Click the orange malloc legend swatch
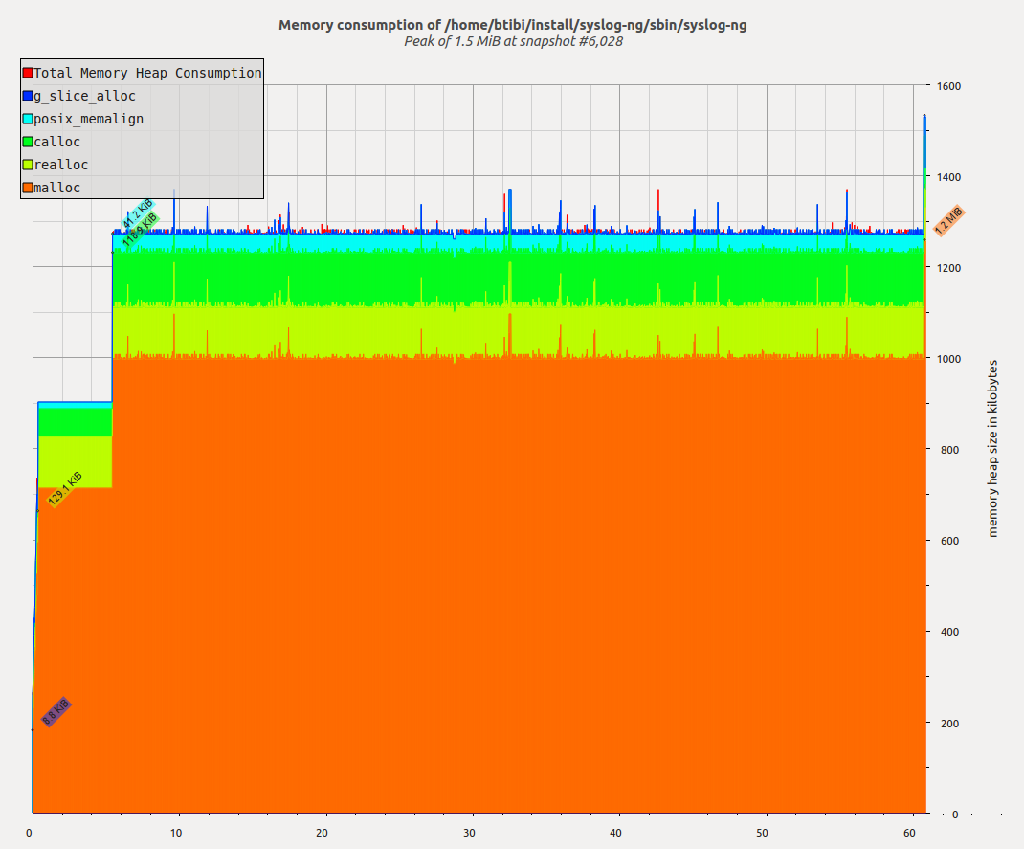Image resolution: width=1024 pixels, height=849 pixels. tap(28, 188)
